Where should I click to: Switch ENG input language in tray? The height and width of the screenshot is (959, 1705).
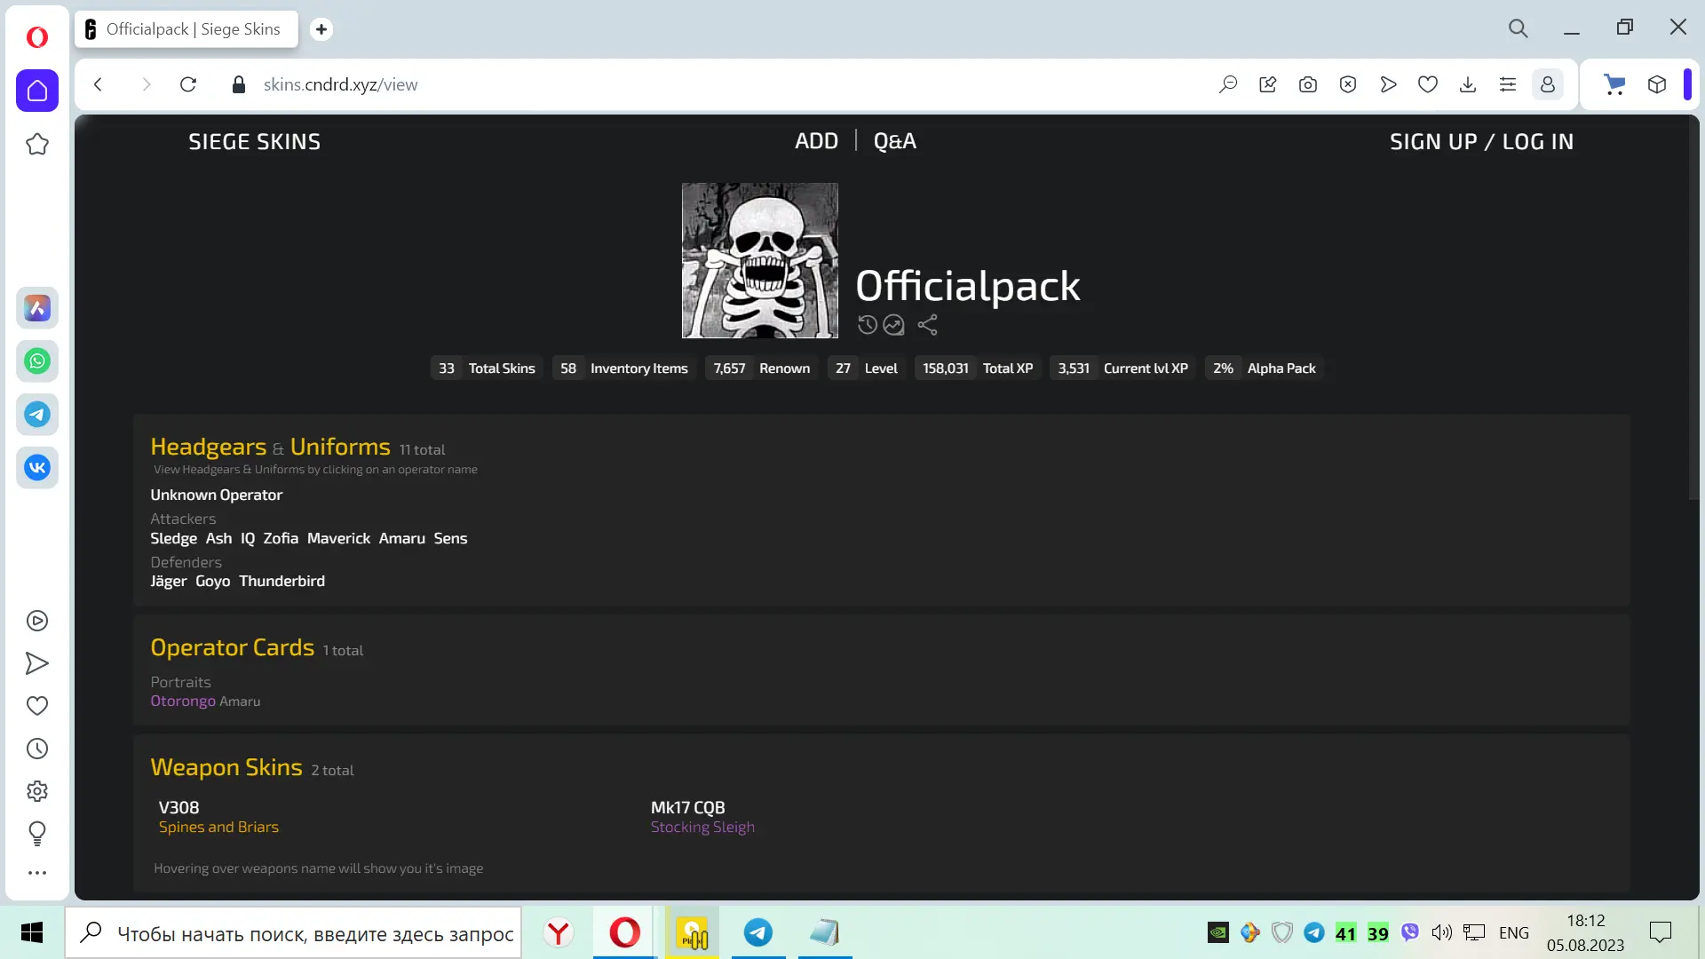(x=1514, y=933)
